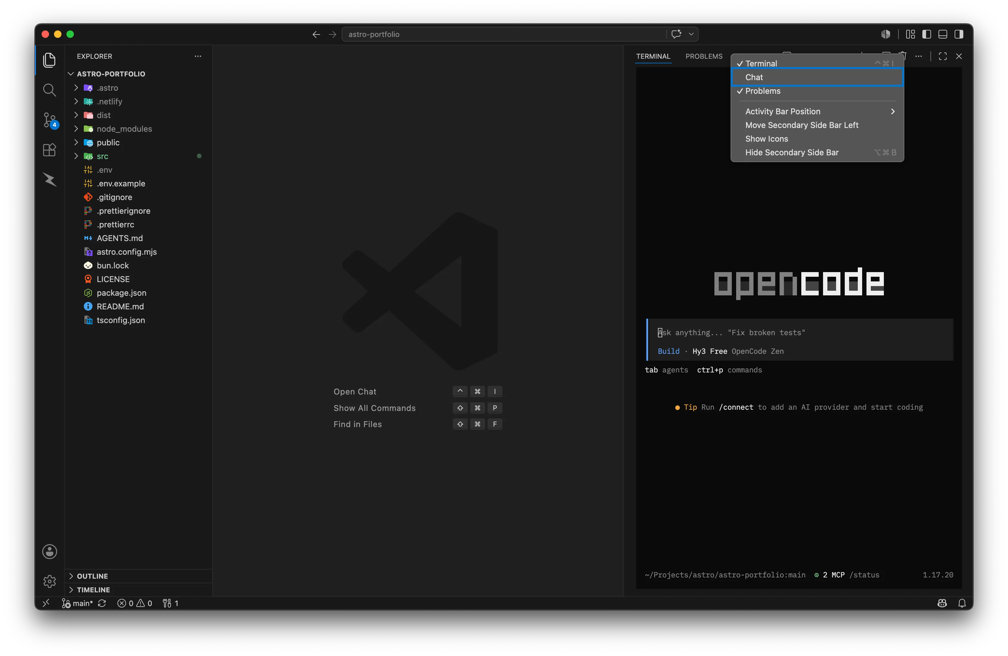1008x656 pixels.
Task: Expand the .astro folder
Action: 138,88
